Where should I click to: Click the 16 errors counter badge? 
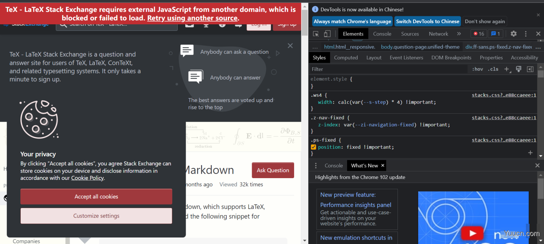click(479, 34)
